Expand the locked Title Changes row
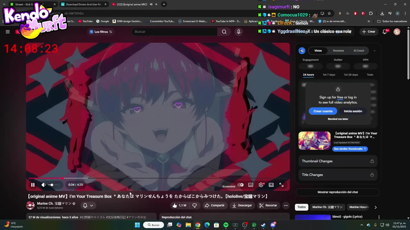Viewport: 410px width, 230px height. [338, 175]
